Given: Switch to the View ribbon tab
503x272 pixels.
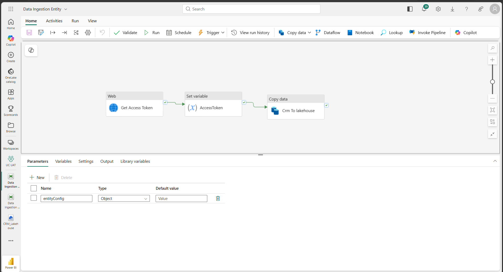Looking at the screenshot, I should tap(92, 21).
